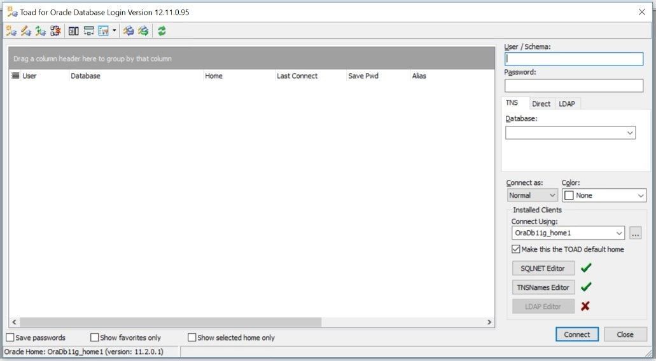
Task: Open the view options toolbar dropdown arrow
Action: (x=115, y=31)
